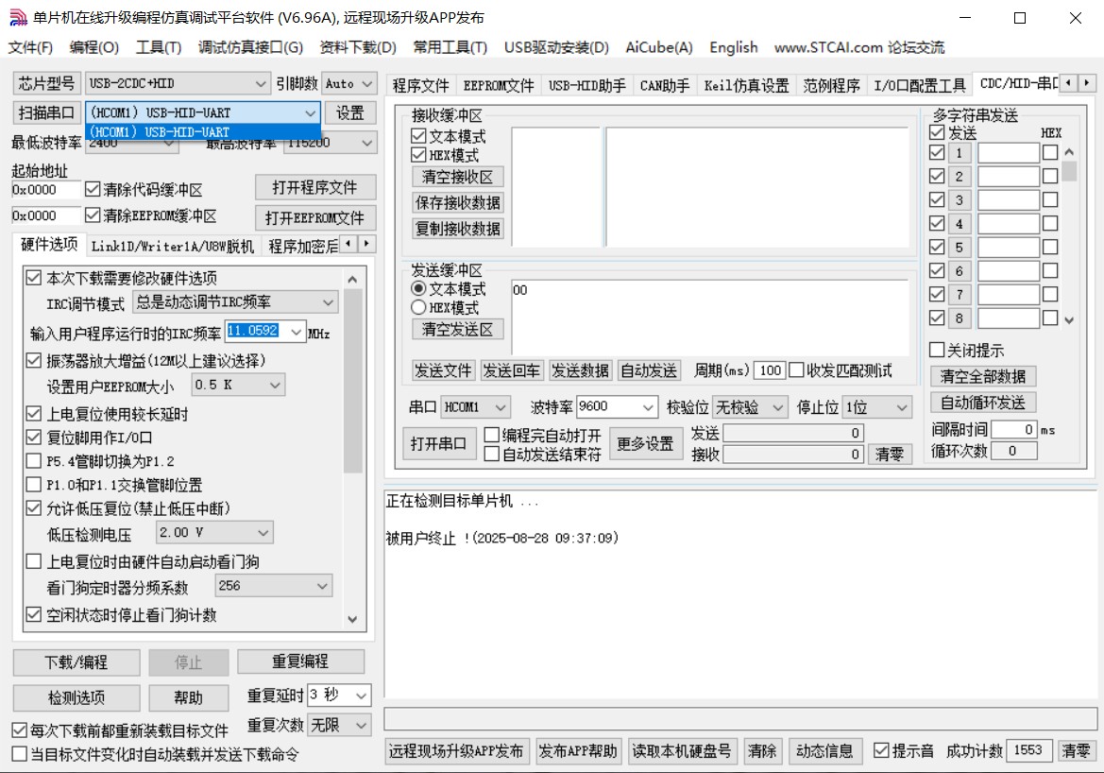Screen dimensions: 1104x773
Task: Click multi-string send scrollbar thumb
Action: tap(1069, 171)
